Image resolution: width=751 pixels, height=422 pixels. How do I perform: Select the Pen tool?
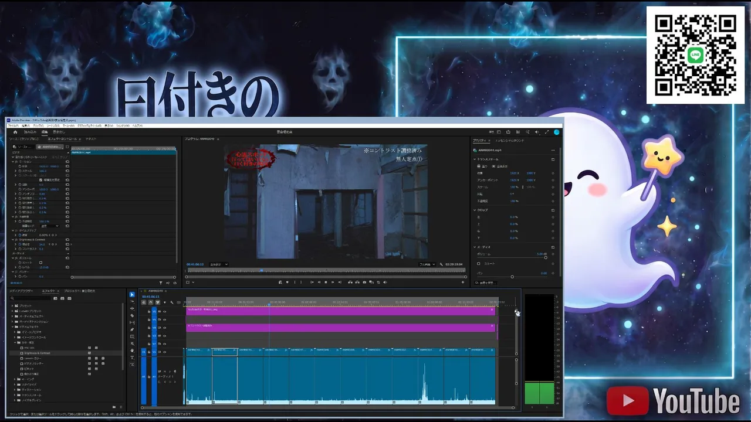(132, 329)
